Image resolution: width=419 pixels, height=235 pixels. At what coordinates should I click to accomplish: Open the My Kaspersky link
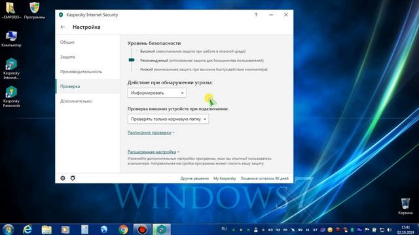click(x=225, y=178)
